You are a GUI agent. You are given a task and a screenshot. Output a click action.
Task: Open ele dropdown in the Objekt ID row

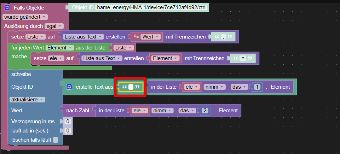pos(192,87)
